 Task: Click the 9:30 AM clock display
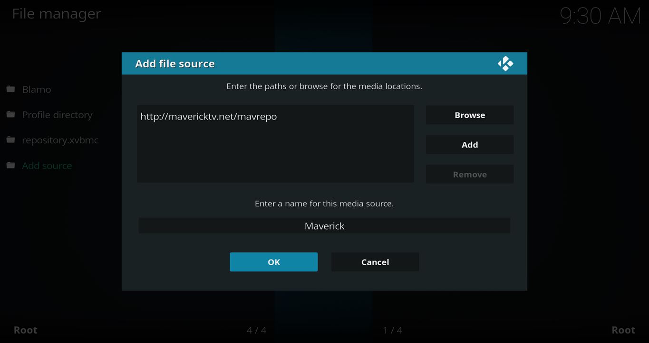point(600,16)
